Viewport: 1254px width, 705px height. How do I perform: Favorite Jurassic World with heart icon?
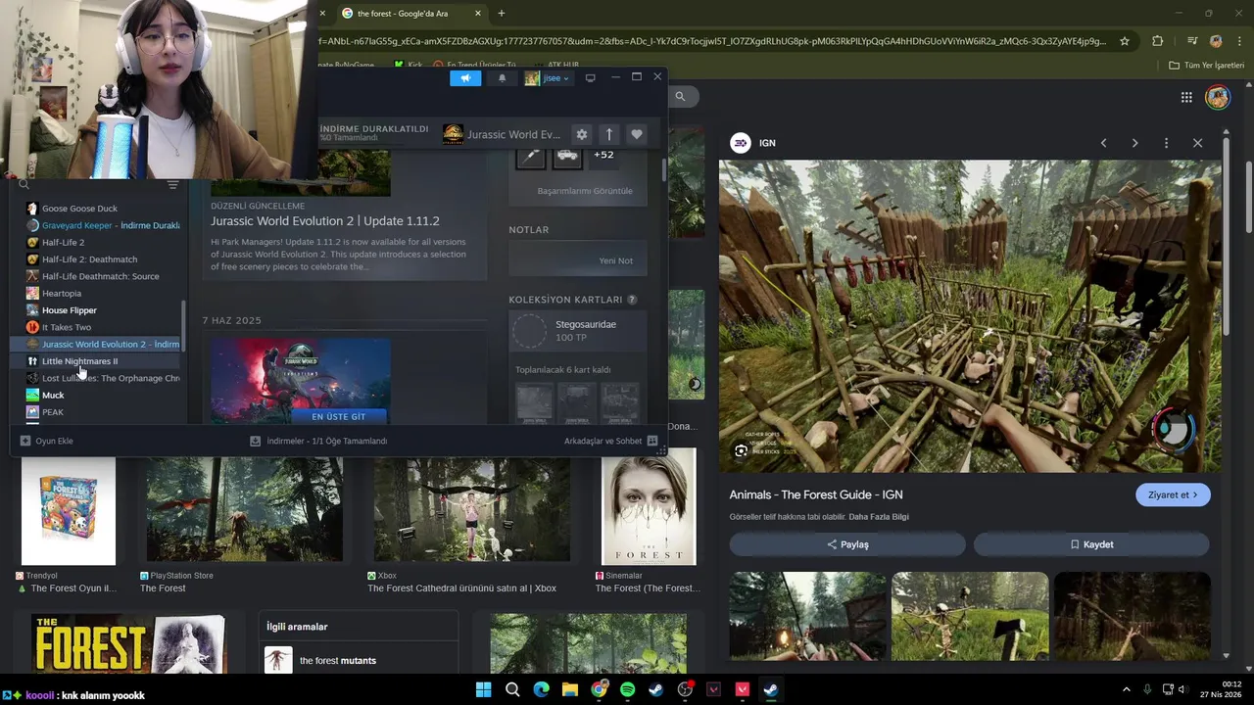point(637,134)
